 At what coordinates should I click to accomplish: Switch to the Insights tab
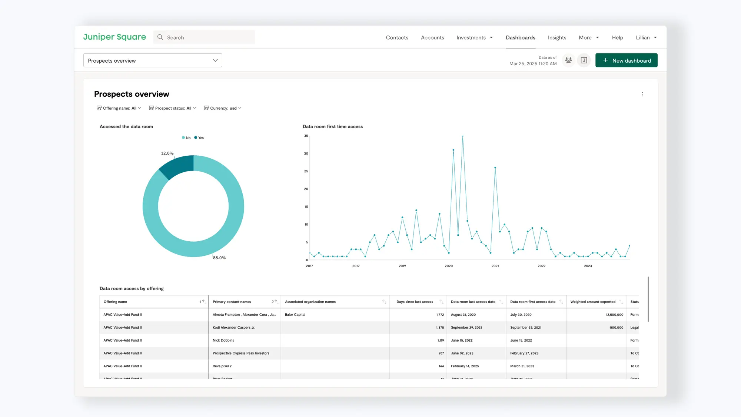tap(557, 37)
